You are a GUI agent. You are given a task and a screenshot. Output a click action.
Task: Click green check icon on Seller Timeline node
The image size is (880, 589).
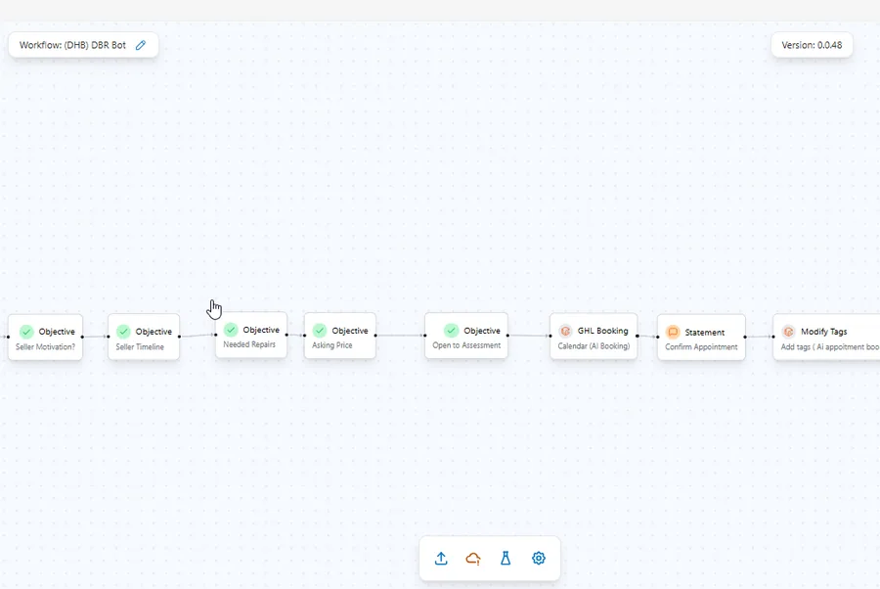click(x=123, y=332)
